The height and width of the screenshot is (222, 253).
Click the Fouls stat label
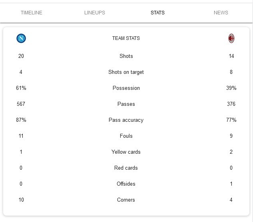[126, 136]
